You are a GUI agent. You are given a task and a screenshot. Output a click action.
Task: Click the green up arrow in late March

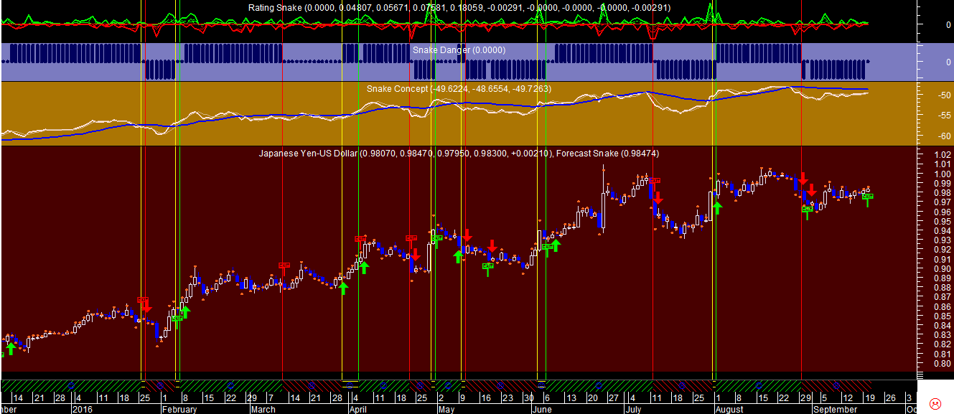point(343,288)
